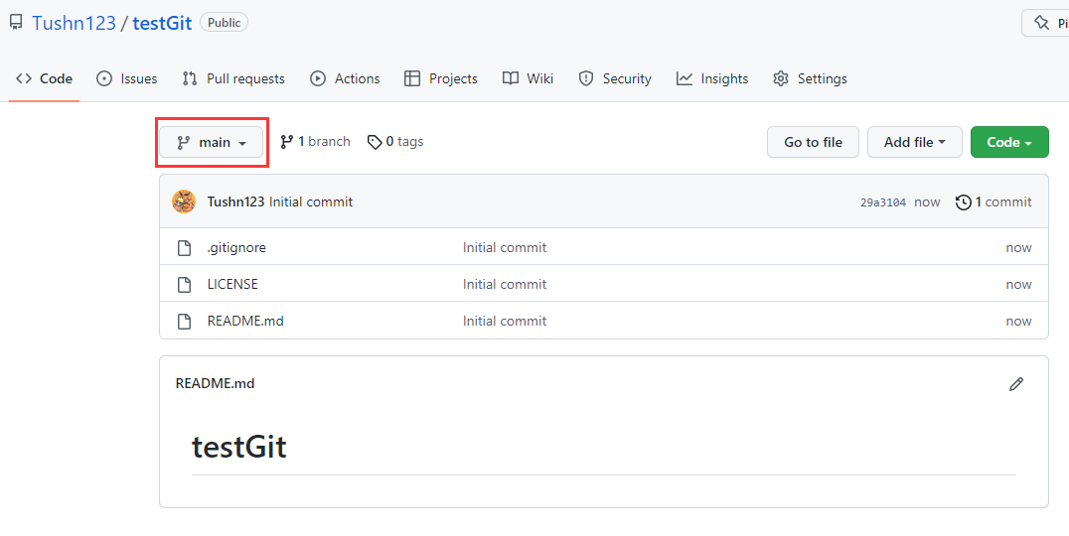Open the green Code dropdown

[1008, 142]
